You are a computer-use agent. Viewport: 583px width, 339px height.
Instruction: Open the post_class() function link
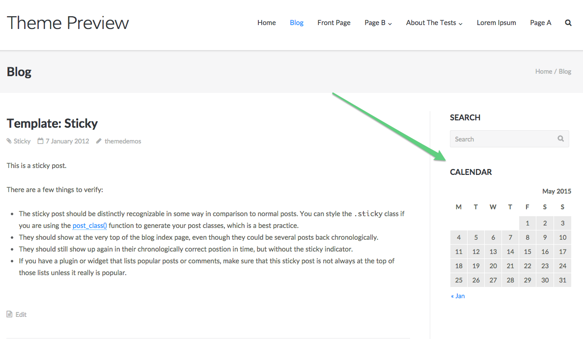pos(90,226)
